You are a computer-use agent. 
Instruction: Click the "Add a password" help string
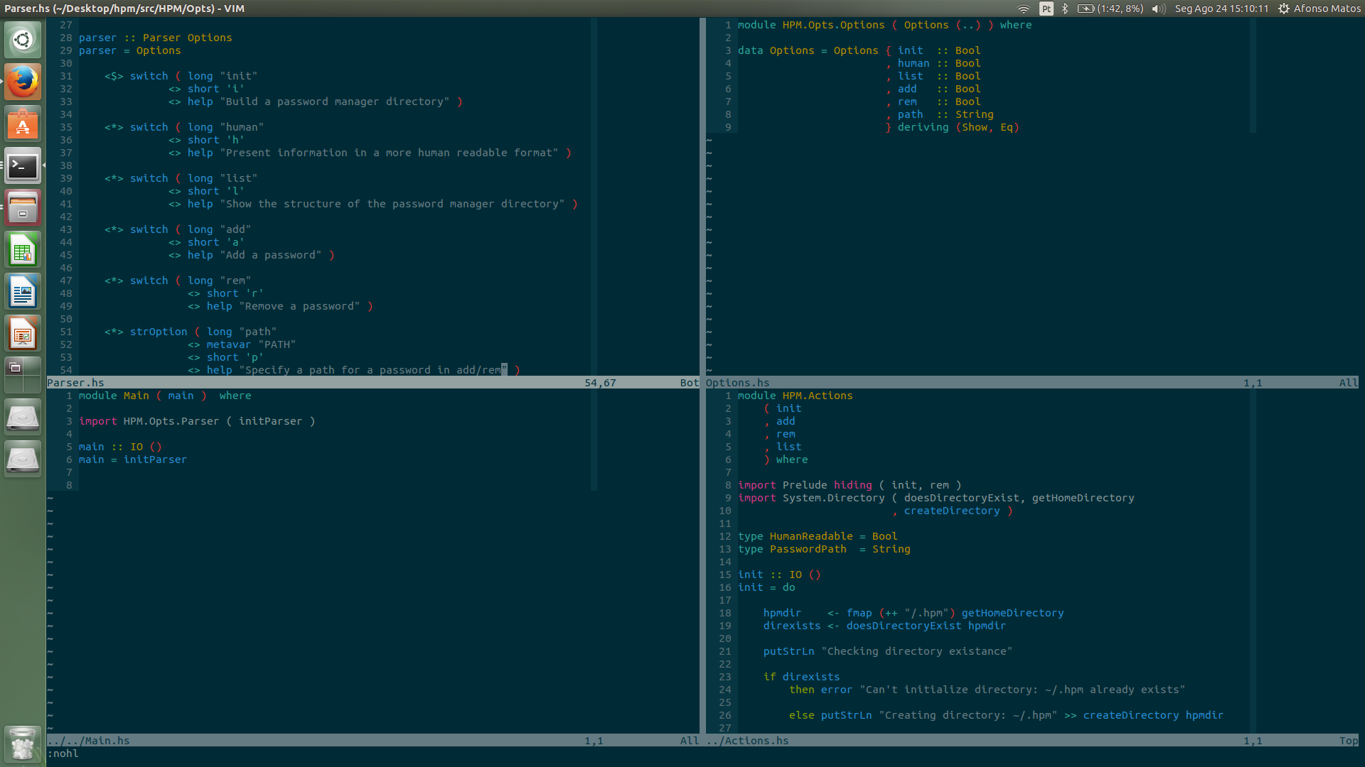[x=271, y=255]
